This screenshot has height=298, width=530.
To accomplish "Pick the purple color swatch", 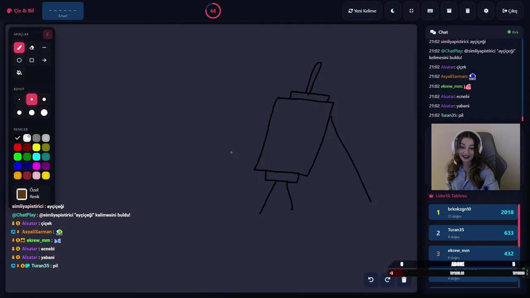I will click(x=46, y=166).
